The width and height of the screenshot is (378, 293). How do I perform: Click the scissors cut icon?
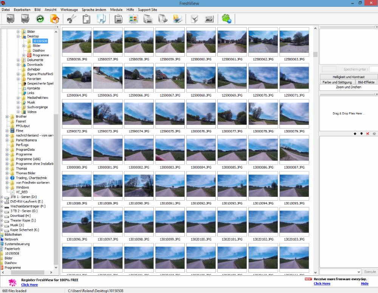[x=71, y=18]
